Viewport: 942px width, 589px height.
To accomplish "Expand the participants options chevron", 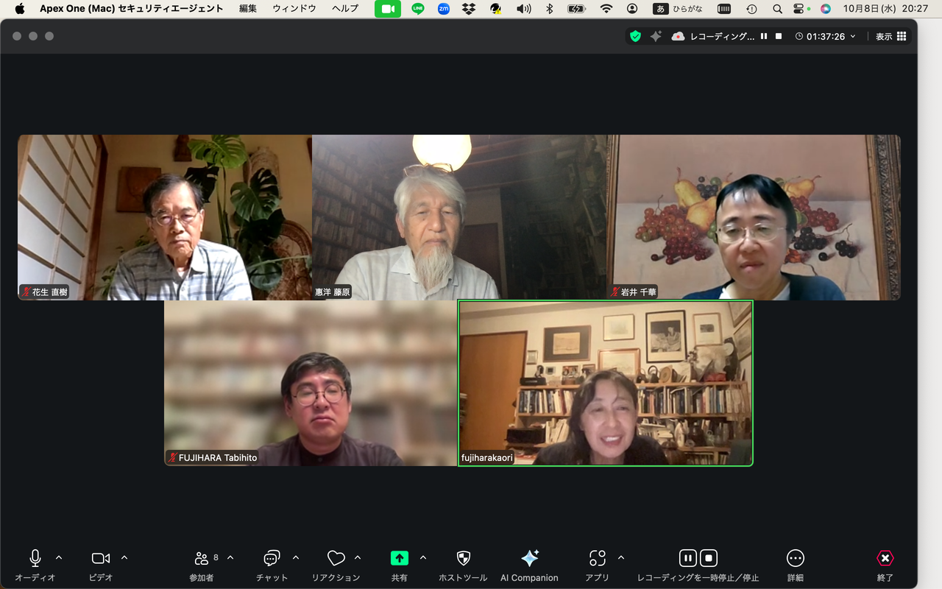I will pos(230,557).
